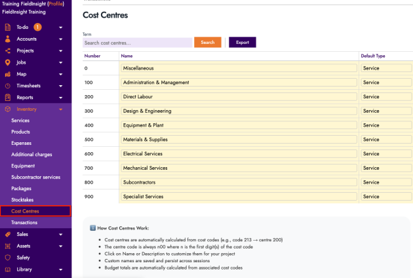Click the Safety shield icon
The width and height of the screenshot is (413, 278).
click(x=8, y=258)
